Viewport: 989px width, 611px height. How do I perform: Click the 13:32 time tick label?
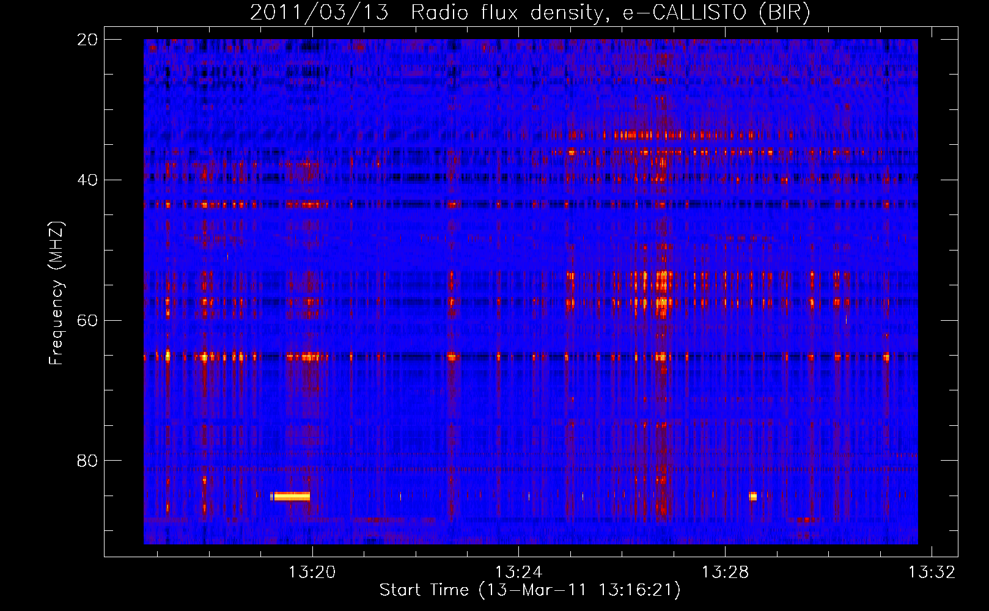[x=932, y=573]
